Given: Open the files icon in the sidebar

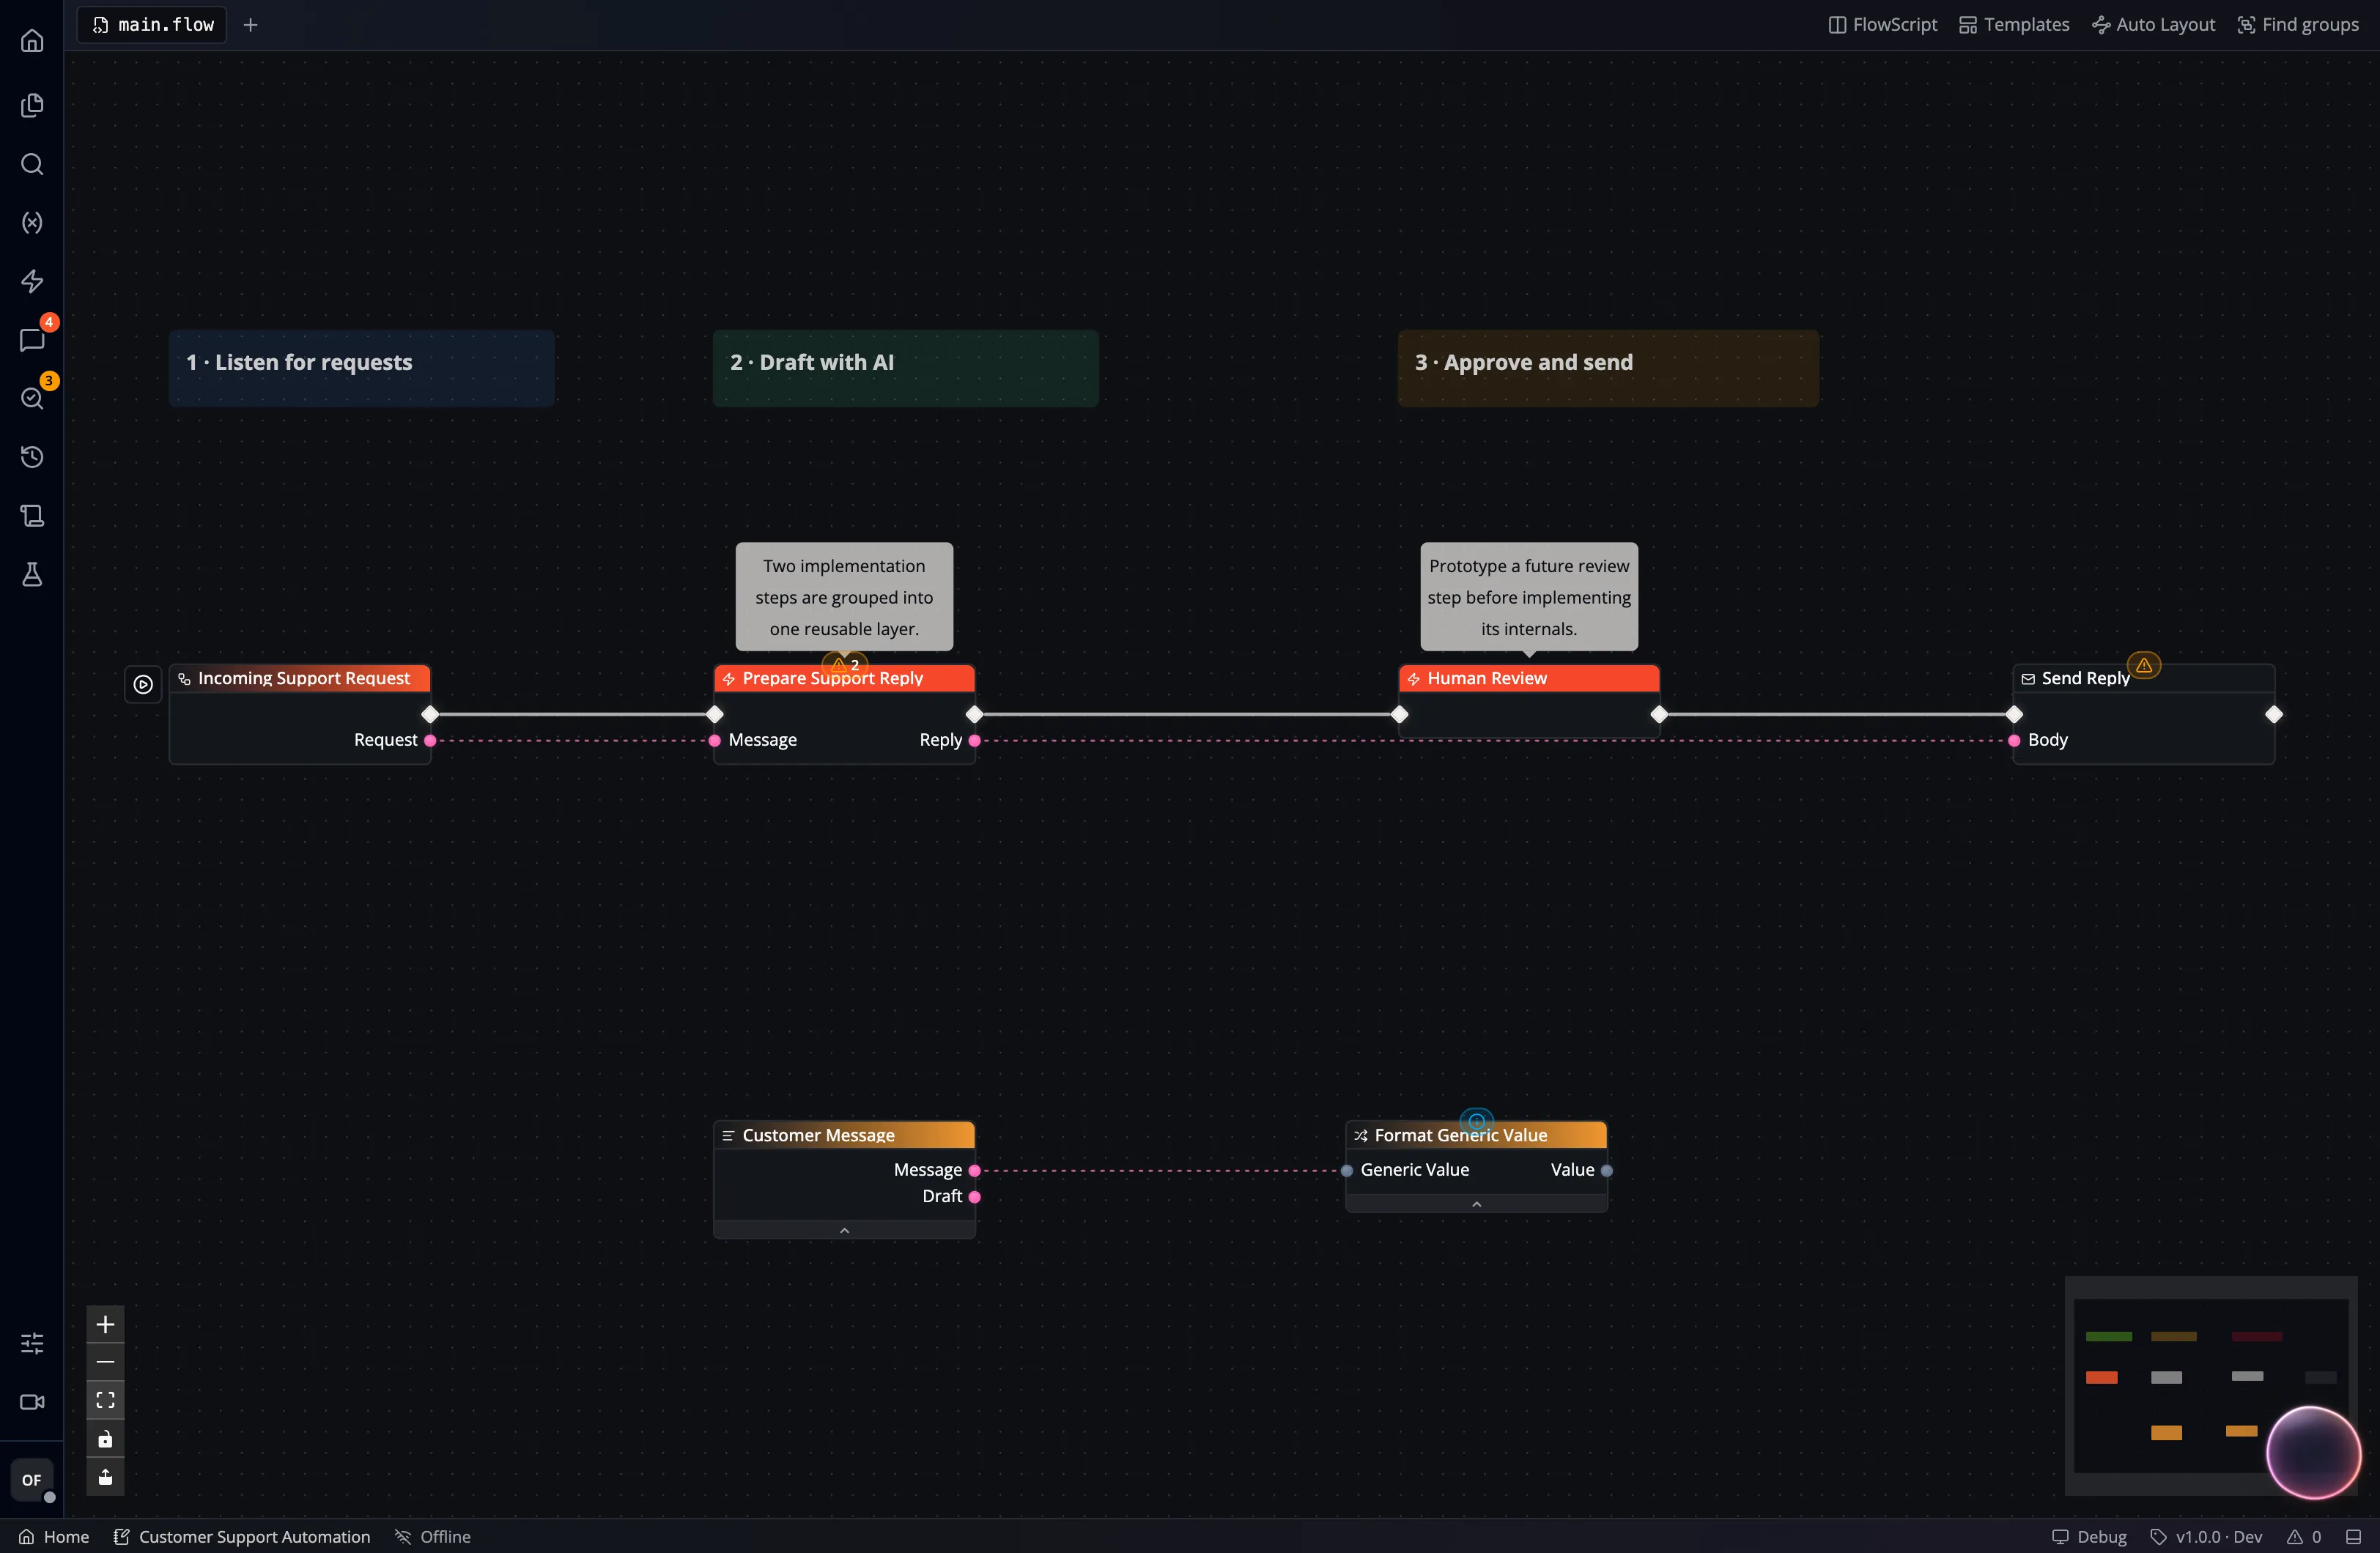Looking at the screenshot, I should pyautogui.click(x=32, y=105).
